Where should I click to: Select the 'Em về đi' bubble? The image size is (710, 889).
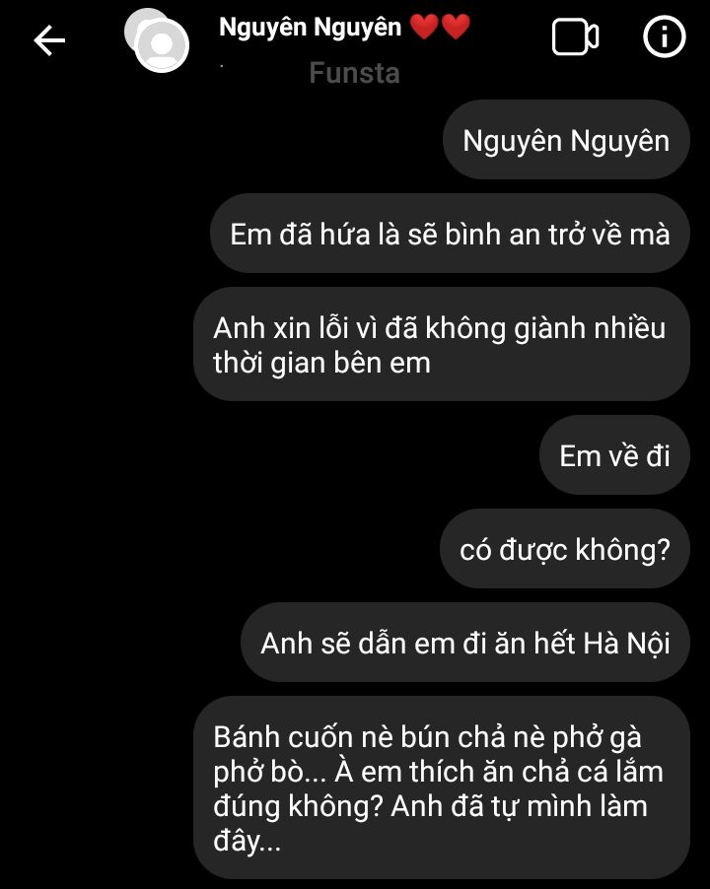[614, 455]
